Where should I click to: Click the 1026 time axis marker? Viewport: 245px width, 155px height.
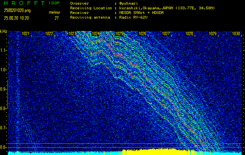[x=143, y=34]
